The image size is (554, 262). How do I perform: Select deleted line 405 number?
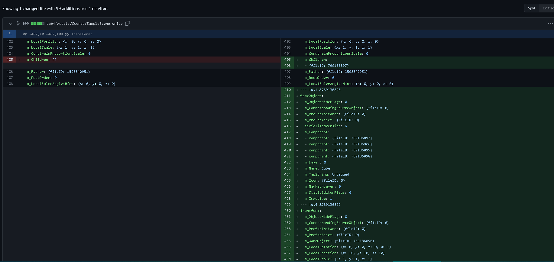coord(10,60)
